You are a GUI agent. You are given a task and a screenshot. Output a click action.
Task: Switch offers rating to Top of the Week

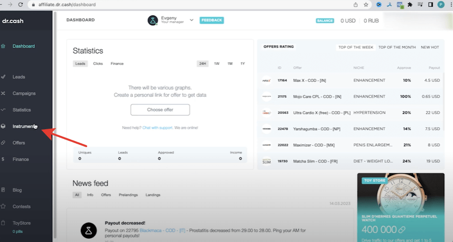click(x=356, y=47)
